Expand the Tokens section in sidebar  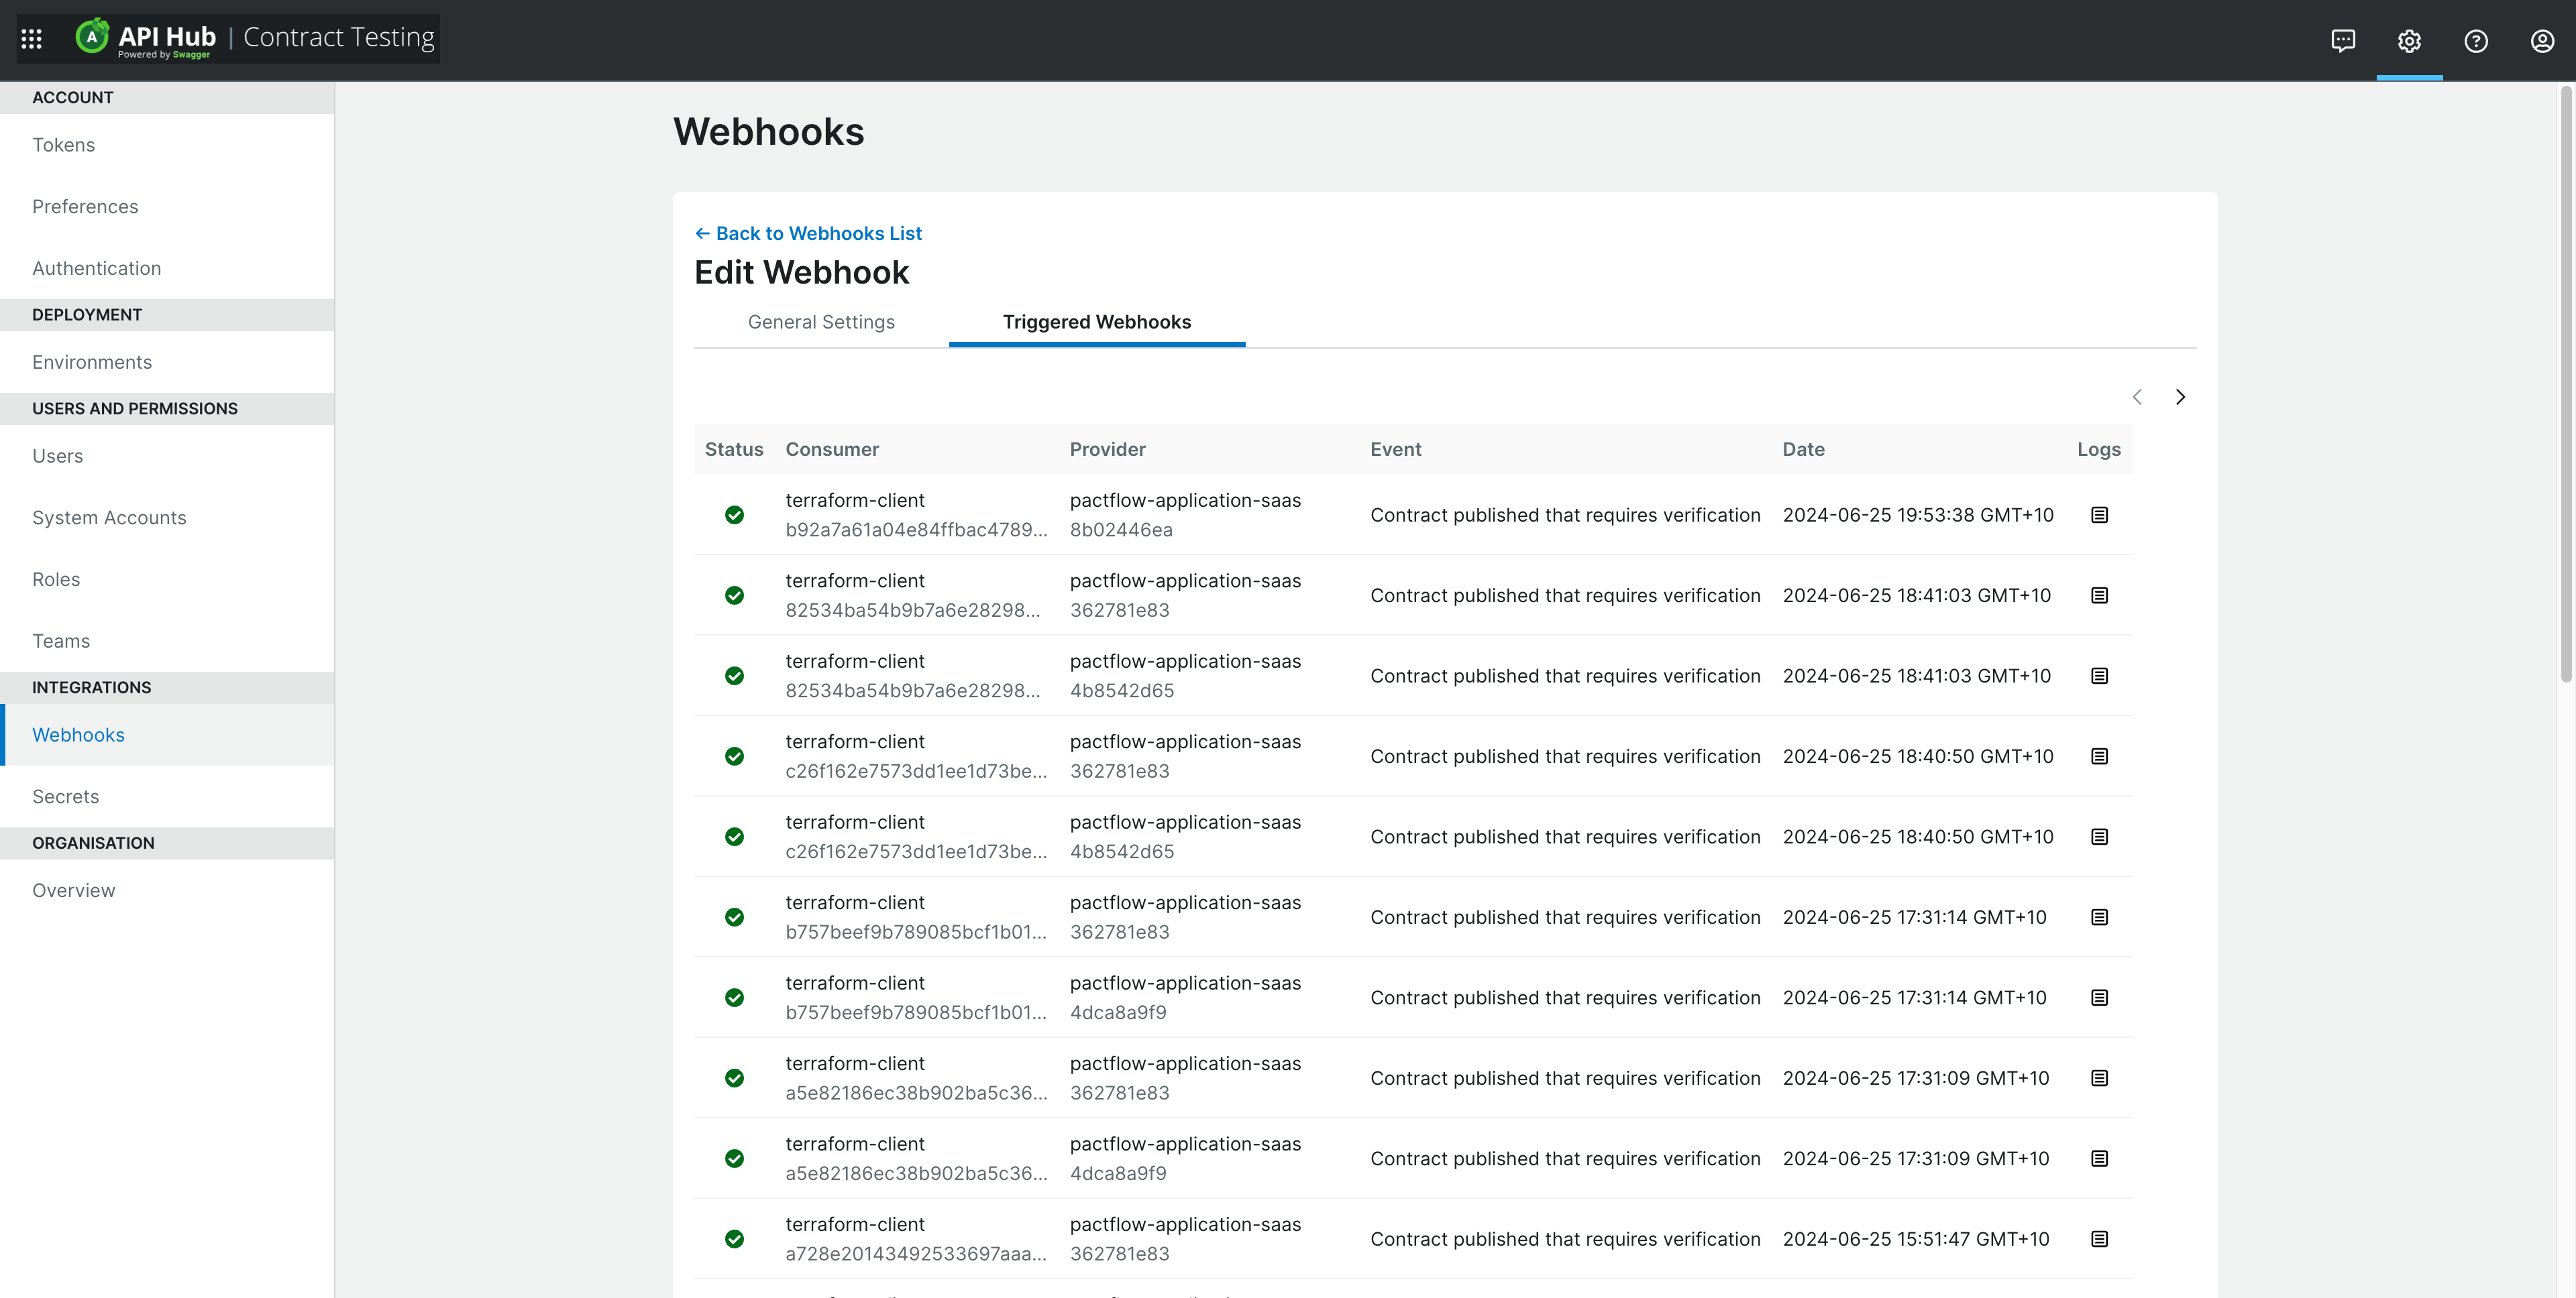(x=63, y=145)
